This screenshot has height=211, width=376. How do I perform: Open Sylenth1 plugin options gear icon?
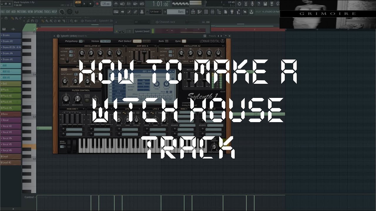point(58,36)
